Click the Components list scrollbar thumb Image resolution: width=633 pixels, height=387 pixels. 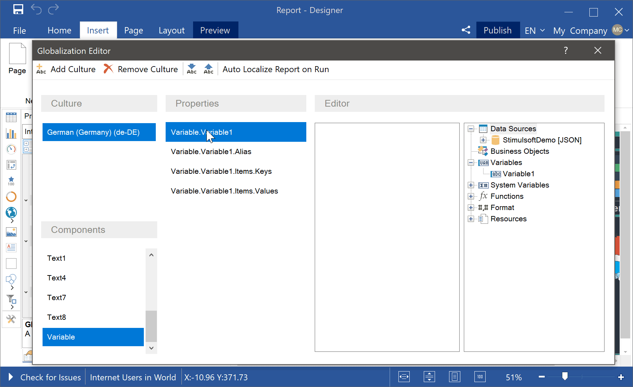[x=151, y=326]
